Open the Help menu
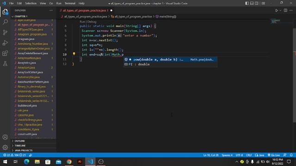The width and height of the screenshot is (296, 166). pos(81,3)
